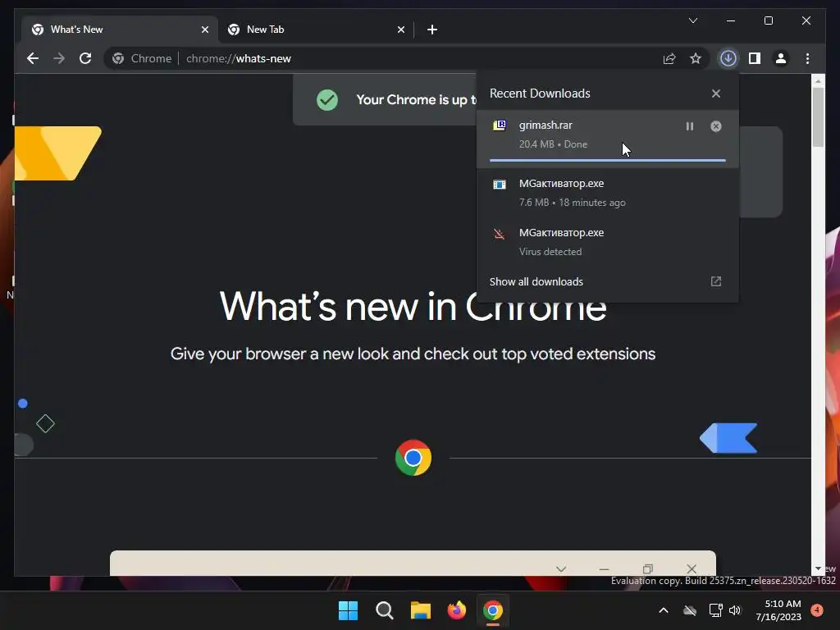Viewport: 840px width, 630px height.
Task: Select MGактиватор.exe with Virus detected
Action: click(608, 242)
